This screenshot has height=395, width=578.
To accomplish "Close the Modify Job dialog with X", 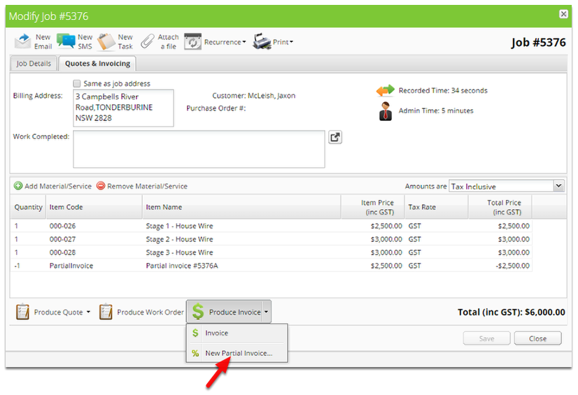I will pyautogui.click(x=563, y=14).
